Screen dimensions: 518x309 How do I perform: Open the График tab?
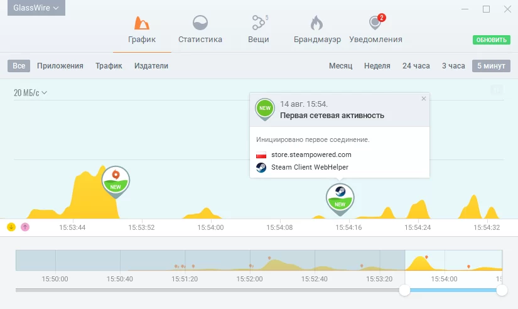[x=142, y=30]
